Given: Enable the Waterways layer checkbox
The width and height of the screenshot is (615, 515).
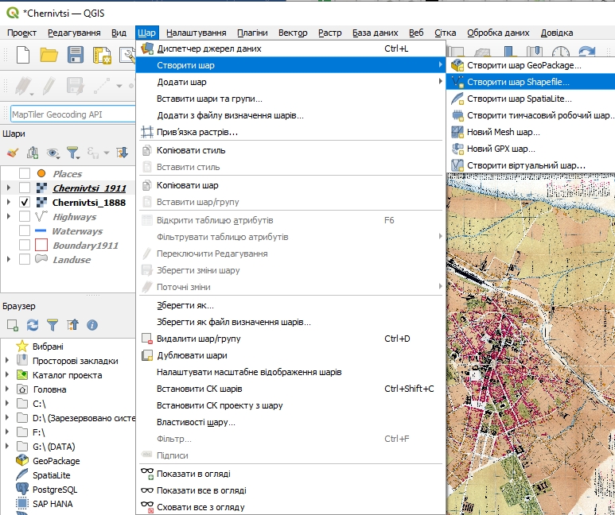Looking at the screenshot, I should tap(25, 231).
